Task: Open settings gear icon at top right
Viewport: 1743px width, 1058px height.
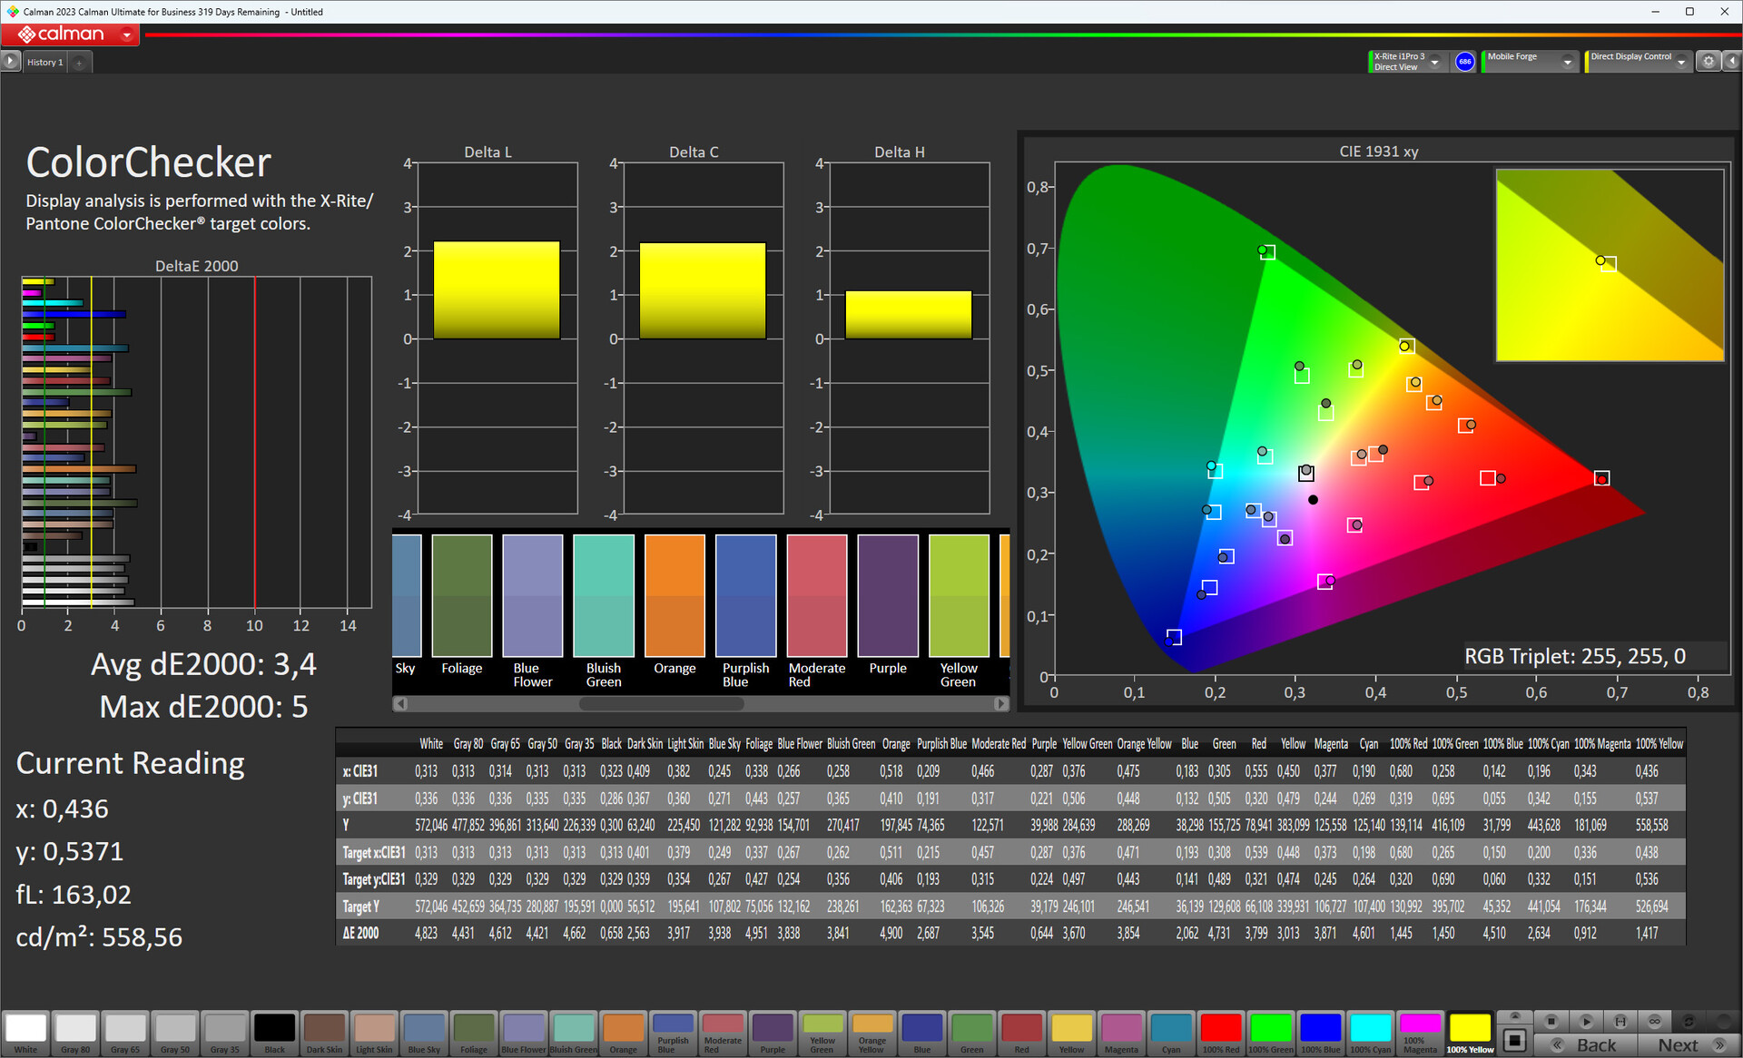Action: pyautogui.click(x=1709, y=62)
